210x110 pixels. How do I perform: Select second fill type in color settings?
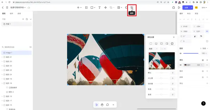156,44
